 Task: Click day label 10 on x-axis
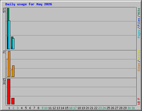coord(46,108)
